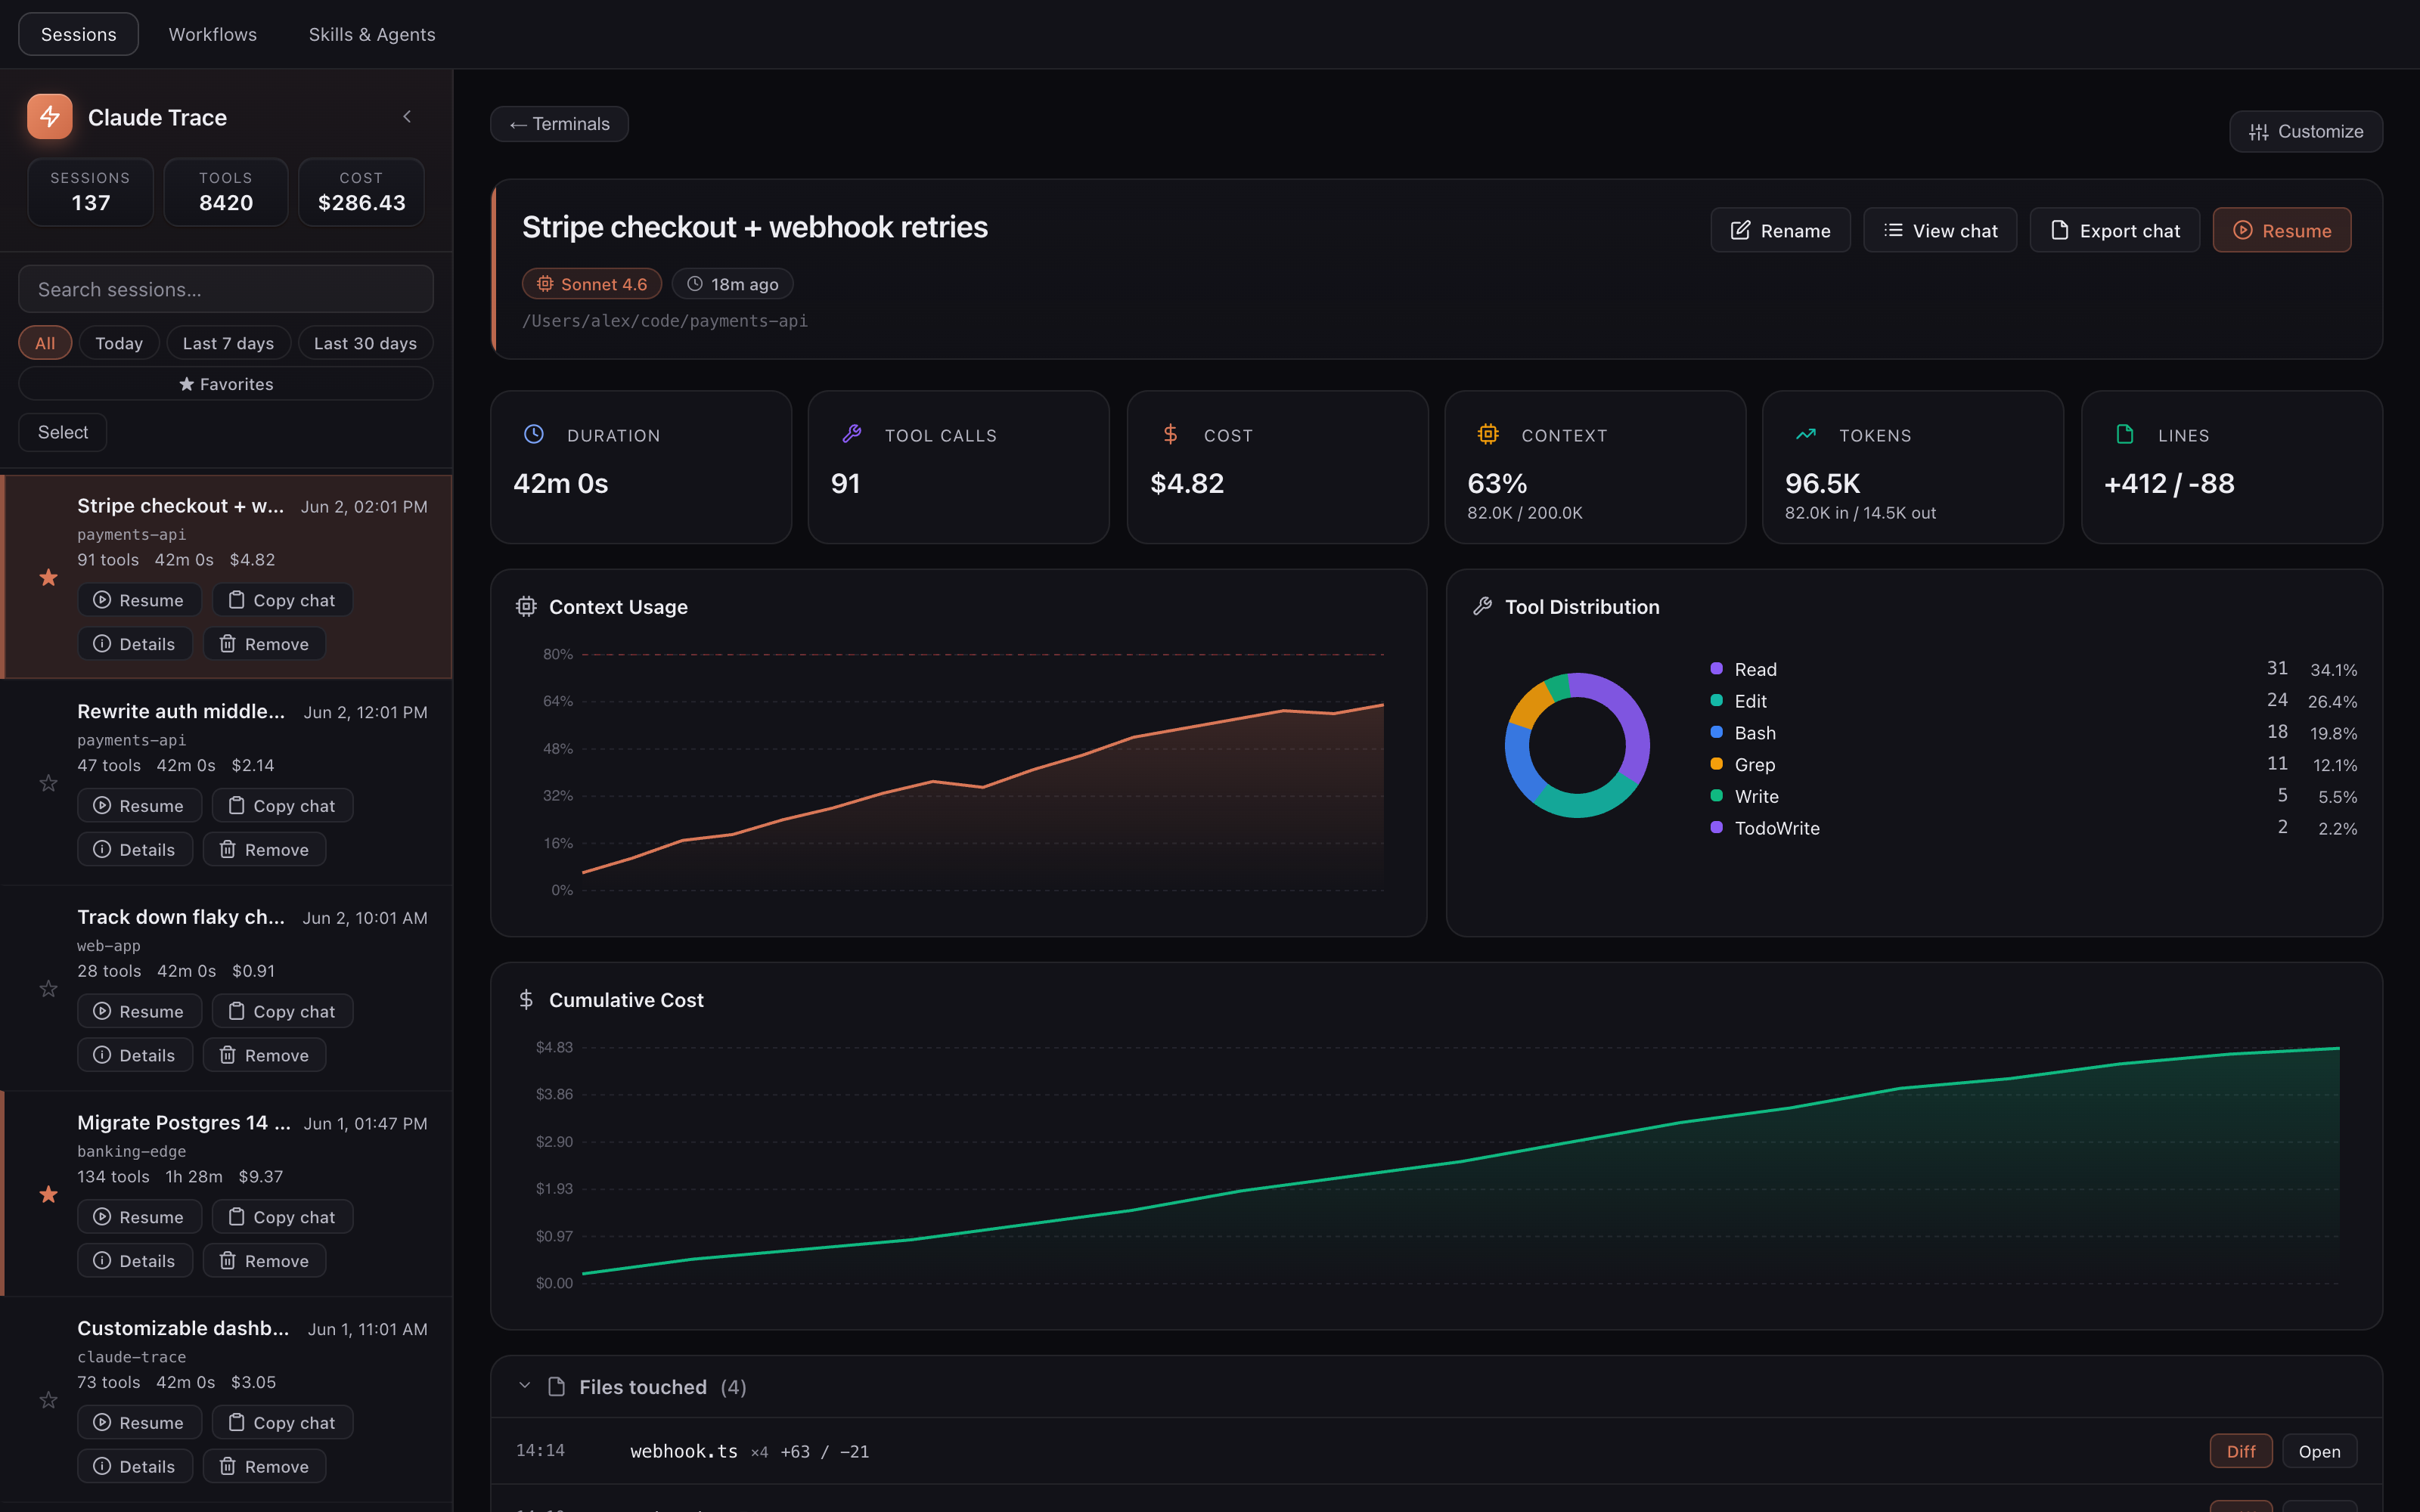
Task: Open Details of Migrate Postgres 14 session
Action: click(134, 1261)
